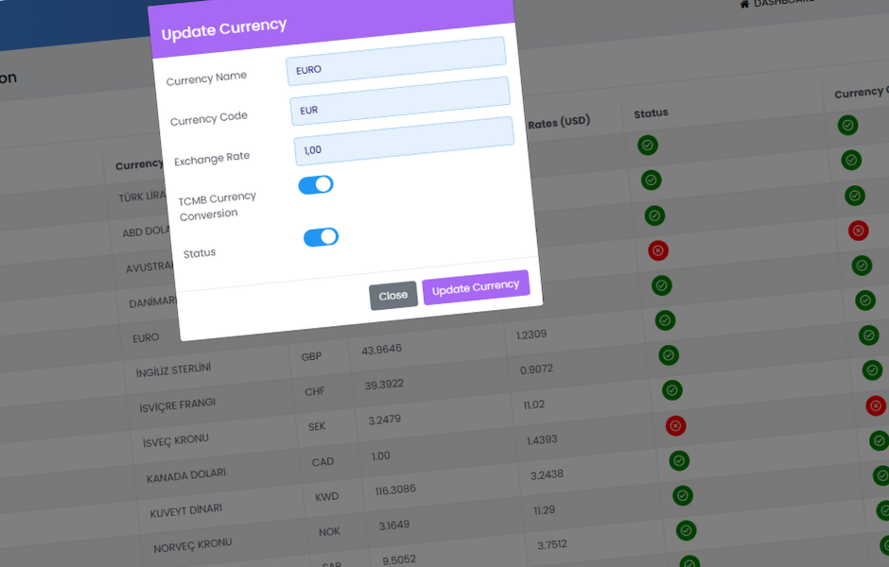This screenshot has height=567, width=889.
Task: Click the Status icon in the İSVİÇRE FRANGI row
Action: [669, 355]
